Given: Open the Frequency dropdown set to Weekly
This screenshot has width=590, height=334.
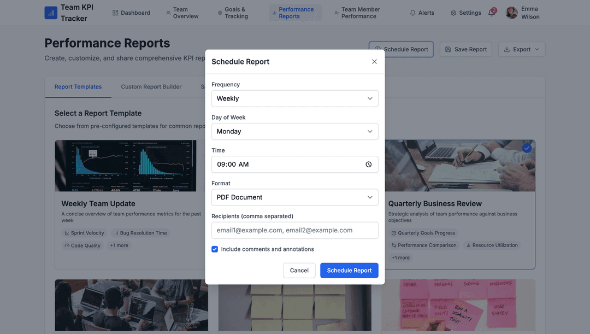Looking at the screenshot, I should point(295,98).
